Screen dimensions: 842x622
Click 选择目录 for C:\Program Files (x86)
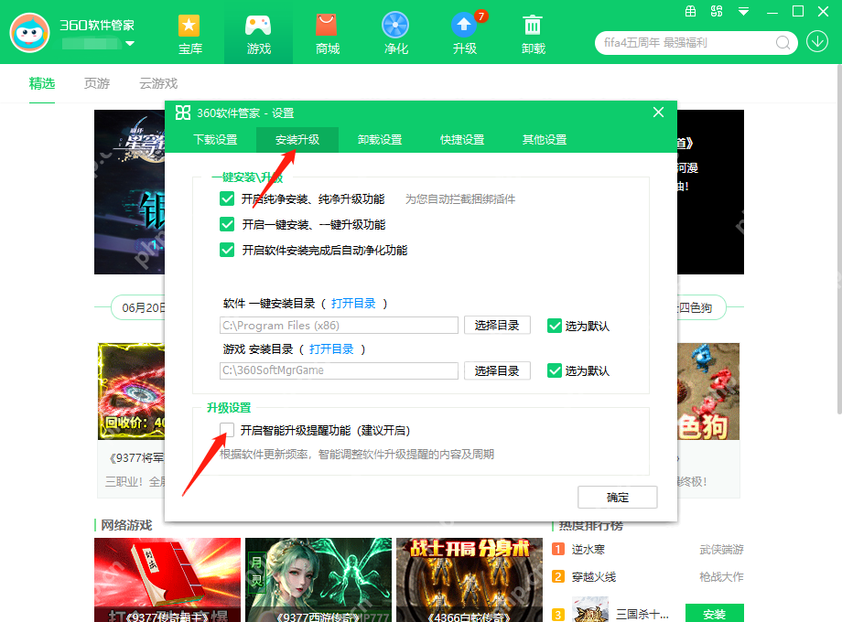click(x=497, y=326)
